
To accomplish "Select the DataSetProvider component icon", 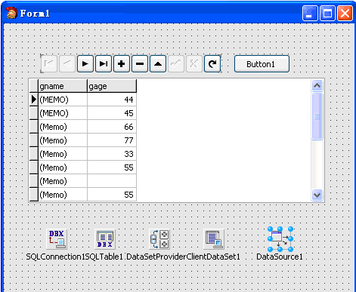I will pos(159,239).
